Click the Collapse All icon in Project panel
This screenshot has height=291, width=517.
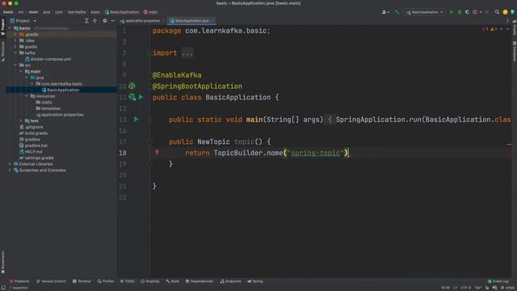(x=95, y=21)
